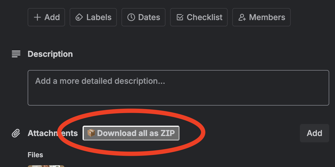
Task: Select the Checklist checkbox icon
Action: pos(180,17)
